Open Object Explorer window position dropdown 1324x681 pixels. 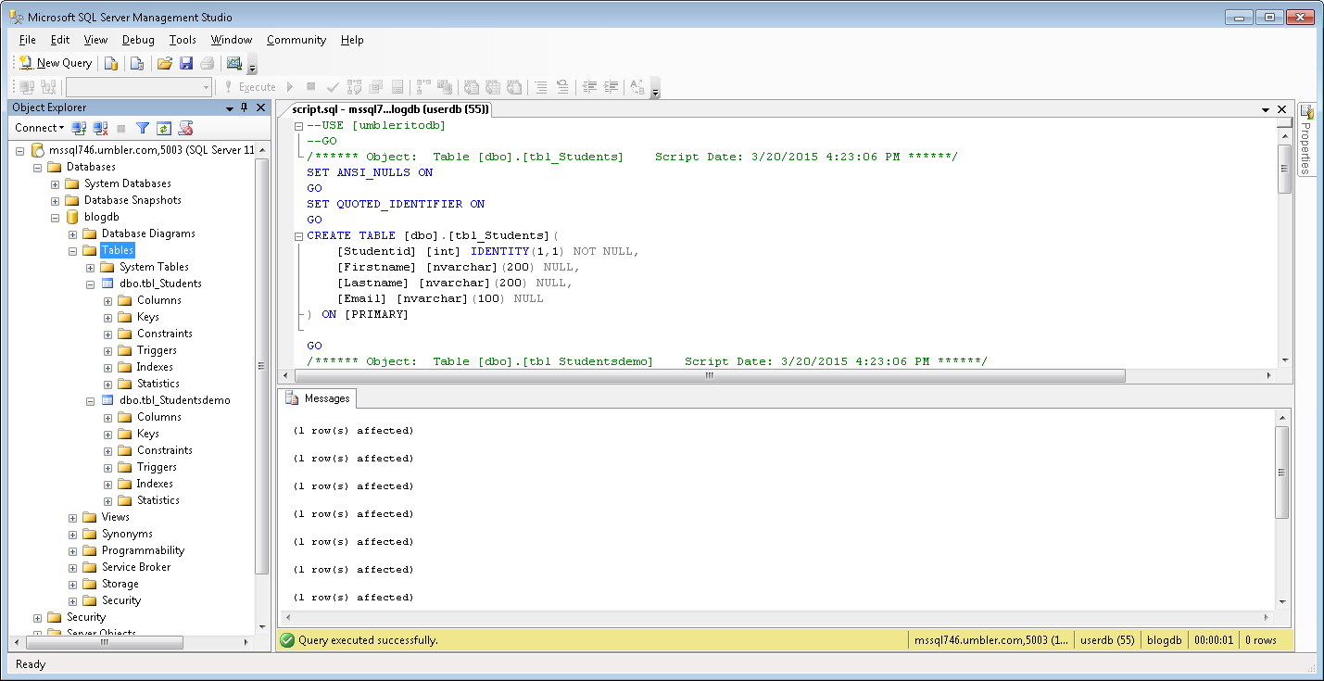point(229,107)
